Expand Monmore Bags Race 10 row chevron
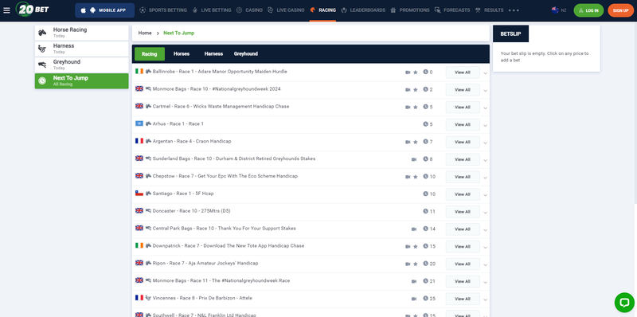 (485, 91)
